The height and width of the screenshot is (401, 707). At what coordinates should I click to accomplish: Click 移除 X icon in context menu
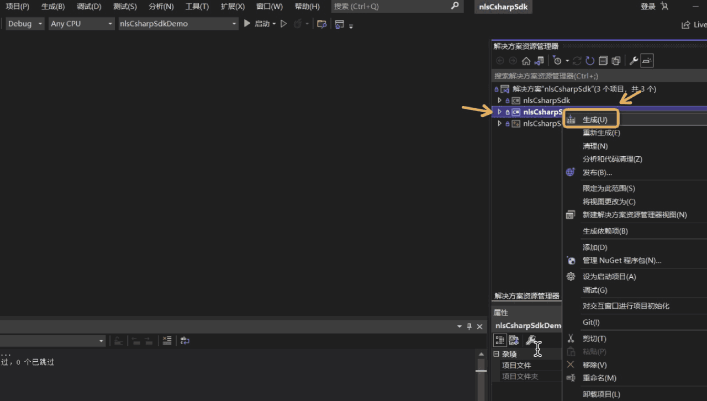[x=571, y=365]
